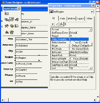Switch to the Layout tab

tap(80, 19)
